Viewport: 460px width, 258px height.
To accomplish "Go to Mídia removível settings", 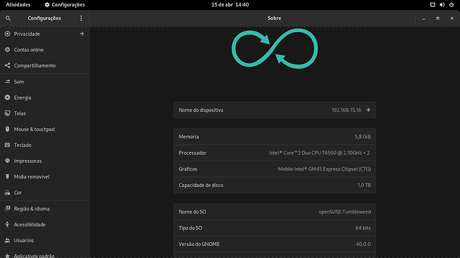I will point(45,177).
